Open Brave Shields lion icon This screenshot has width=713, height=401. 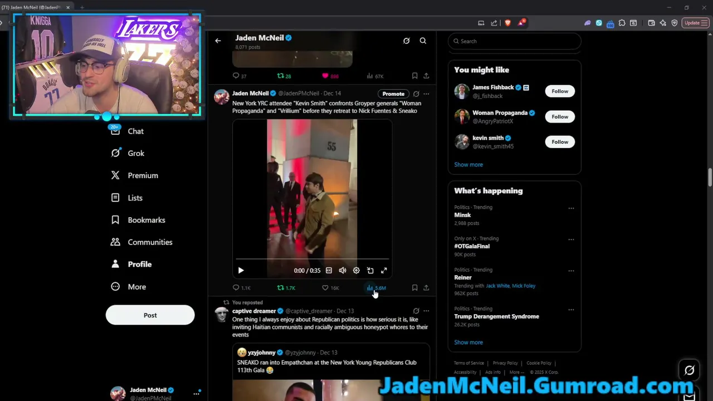click(x=507, y=23)
